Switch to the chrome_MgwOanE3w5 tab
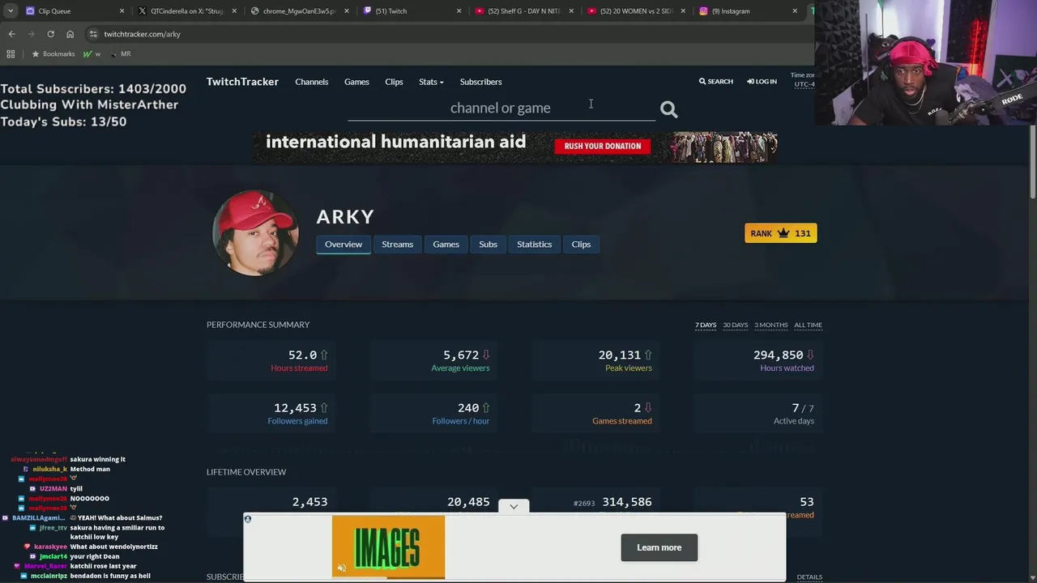Viewport: 1037px width, 583px height. [x=298, y=11]
